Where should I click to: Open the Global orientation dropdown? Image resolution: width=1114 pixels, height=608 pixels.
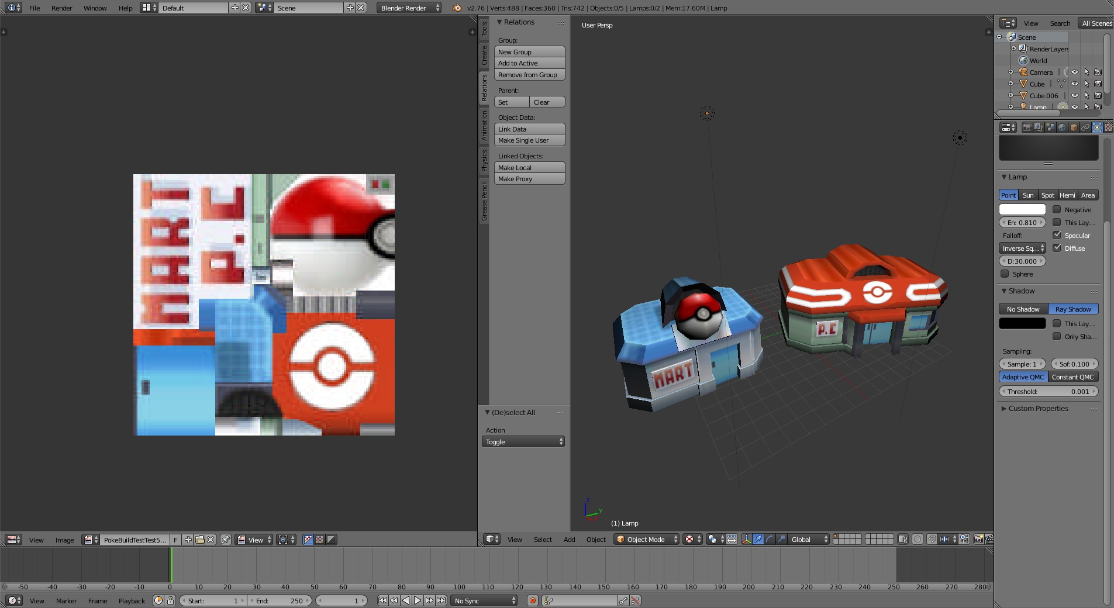[x=808, y=539]
